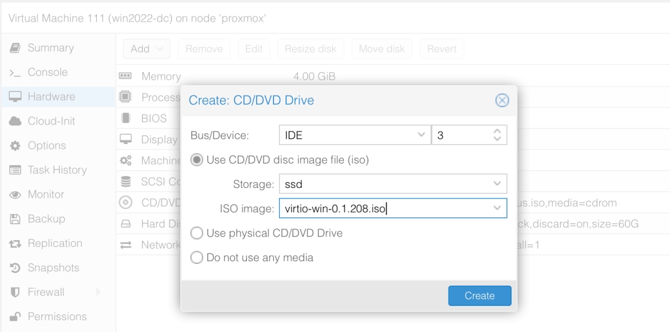Click the Options gear icon
The height and width of the screenshot is (332, 670).
point(15,145)
